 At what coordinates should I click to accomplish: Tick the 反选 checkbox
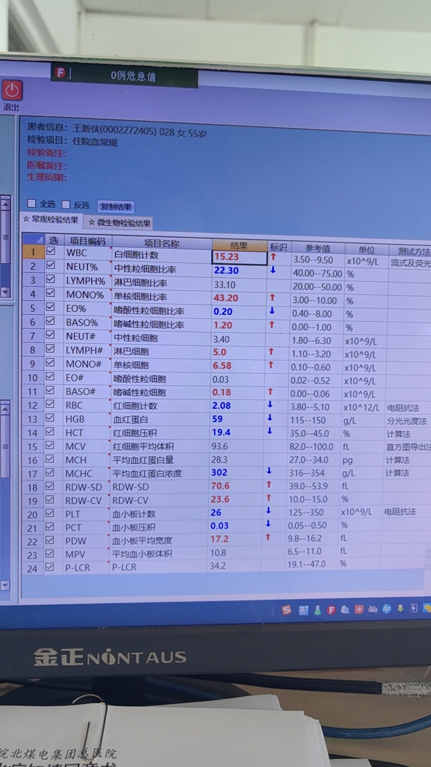click(66, 205)
